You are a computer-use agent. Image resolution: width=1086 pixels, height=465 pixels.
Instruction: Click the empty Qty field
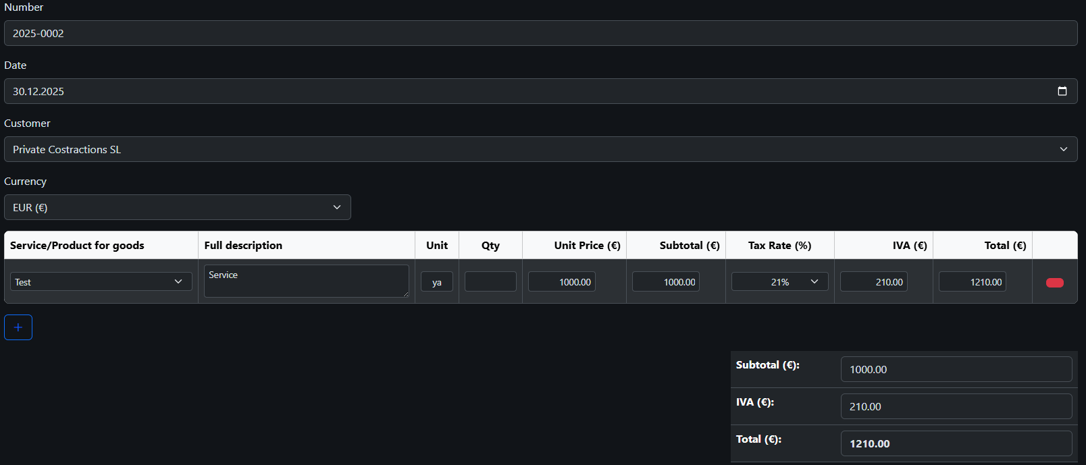pos(490,282)
